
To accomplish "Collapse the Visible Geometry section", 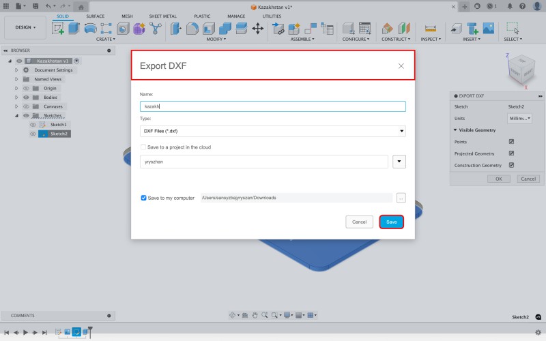I will click(x=455, y=130).
